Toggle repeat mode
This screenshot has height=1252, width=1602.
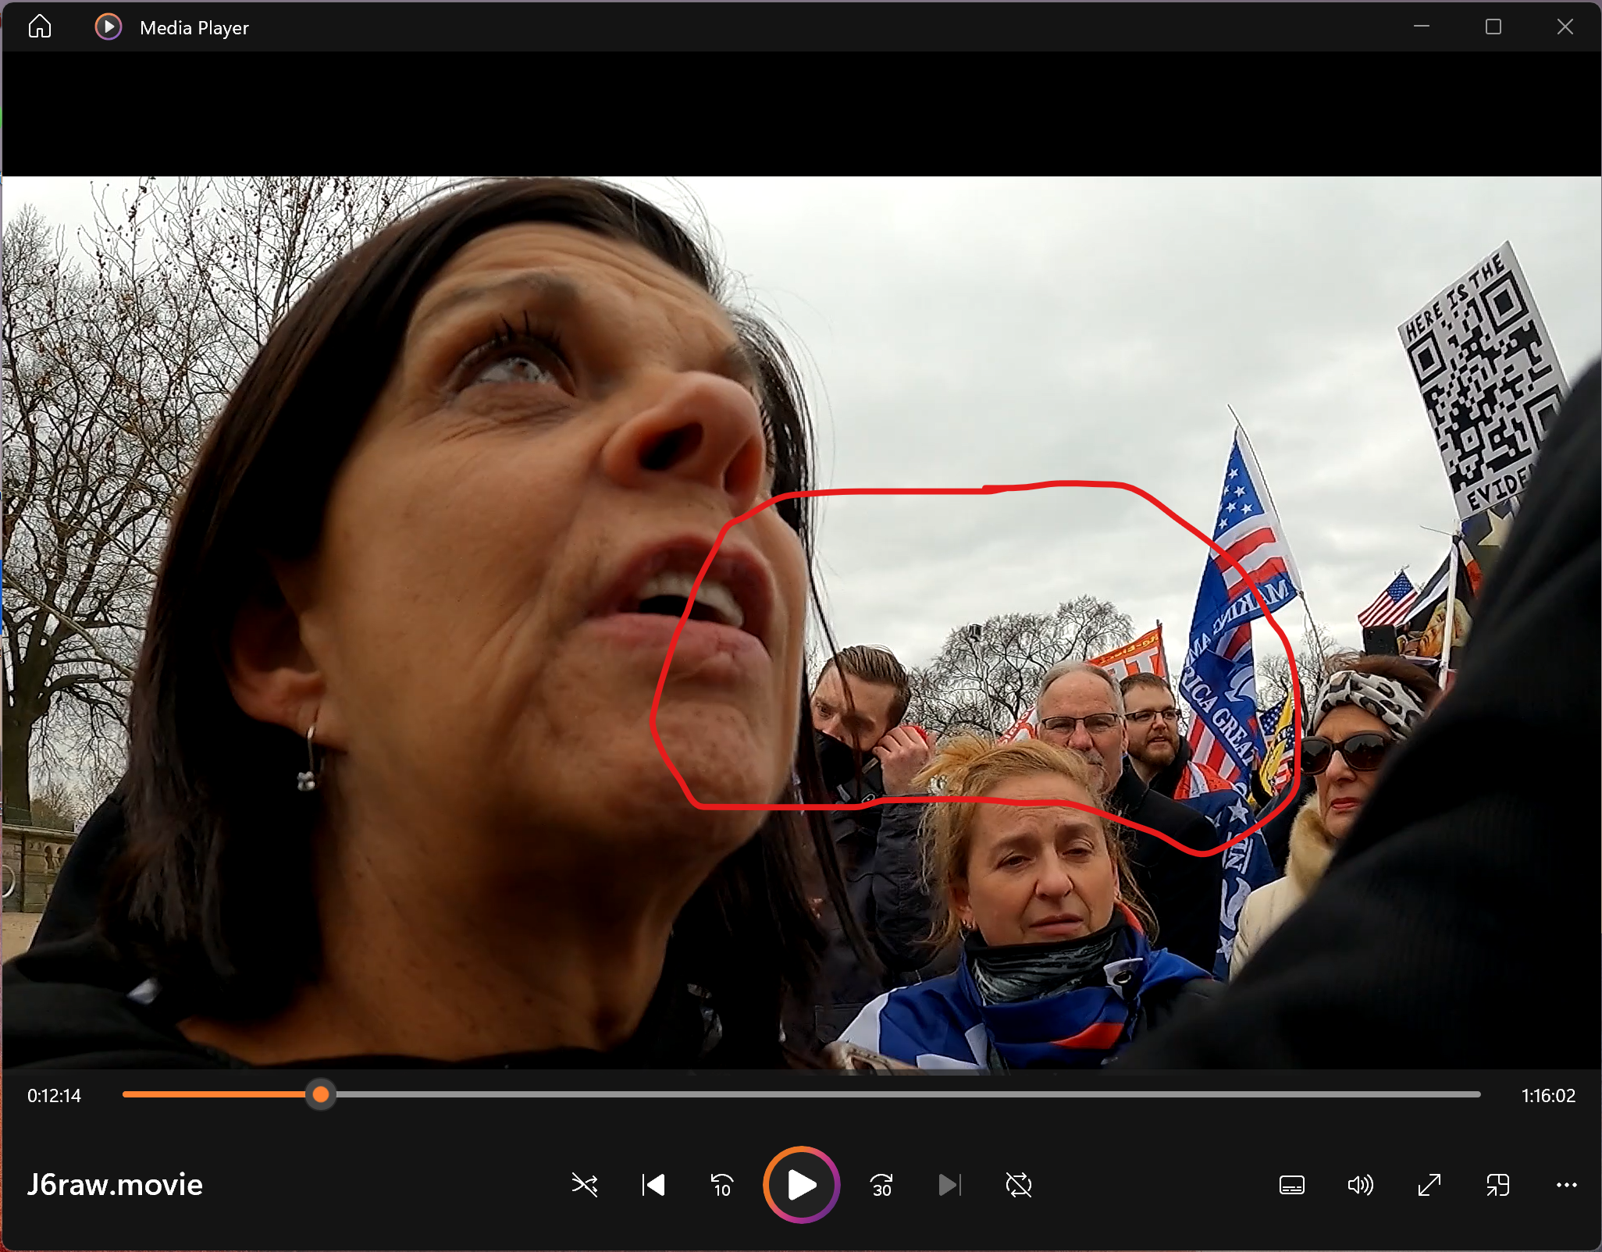tap(1019, 1185)
